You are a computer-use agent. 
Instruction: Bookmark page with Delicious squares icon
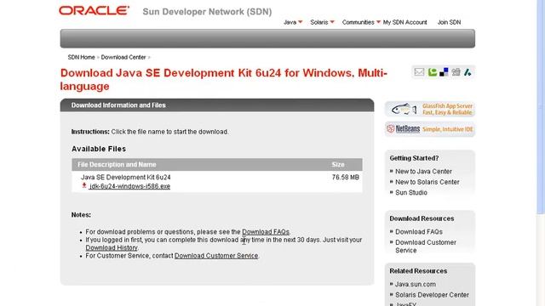(x=444, y=72)
